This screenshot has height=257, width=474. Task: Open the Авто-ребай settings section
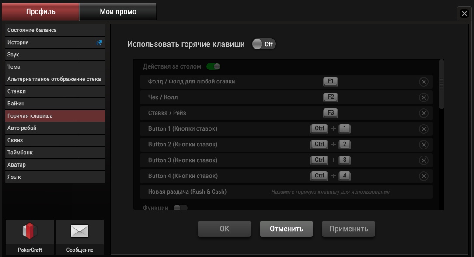pyautogui.click(x=55, y=128)
